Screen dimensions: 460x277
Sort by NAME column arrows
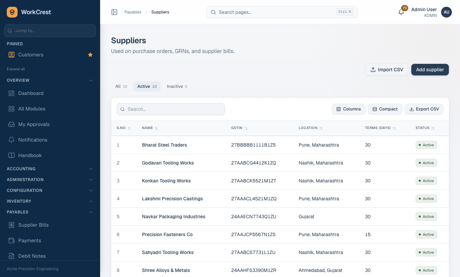tap(156, 128)
